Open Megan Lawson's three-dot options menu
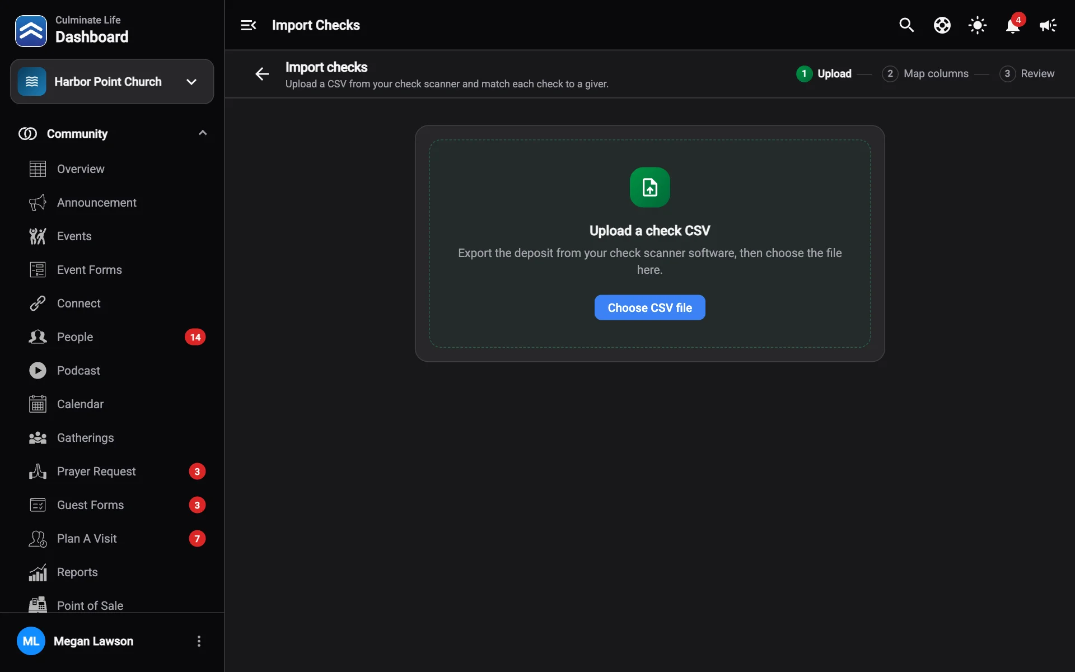The image size is (1075, 672). 199,641
